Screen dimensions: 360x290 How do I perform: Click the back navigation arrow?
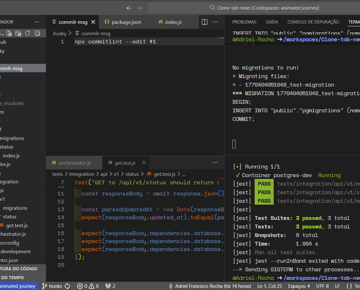pos(129,8)
